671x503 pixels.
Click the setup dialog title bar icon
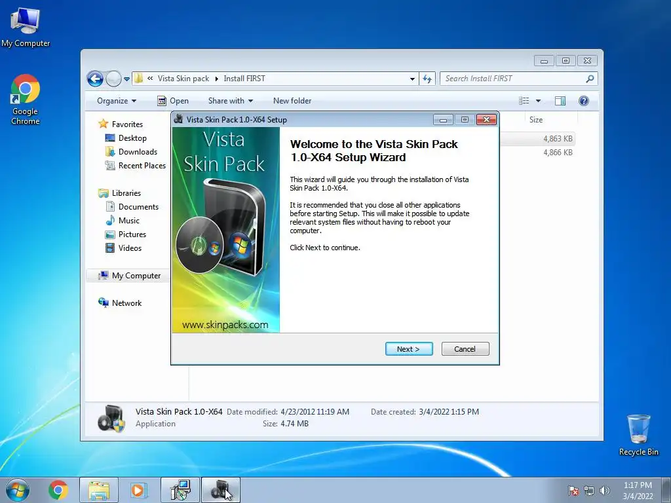(x=178, y=119)
